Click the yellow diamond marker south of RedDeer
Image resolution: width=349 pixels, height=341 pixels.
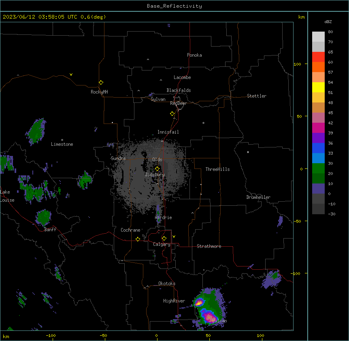172,114
